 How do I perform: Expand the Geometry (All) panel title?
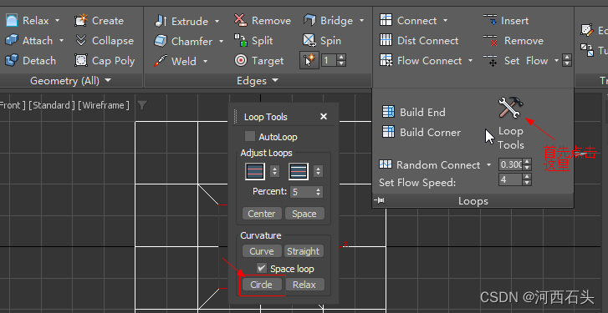click(70, 80)
